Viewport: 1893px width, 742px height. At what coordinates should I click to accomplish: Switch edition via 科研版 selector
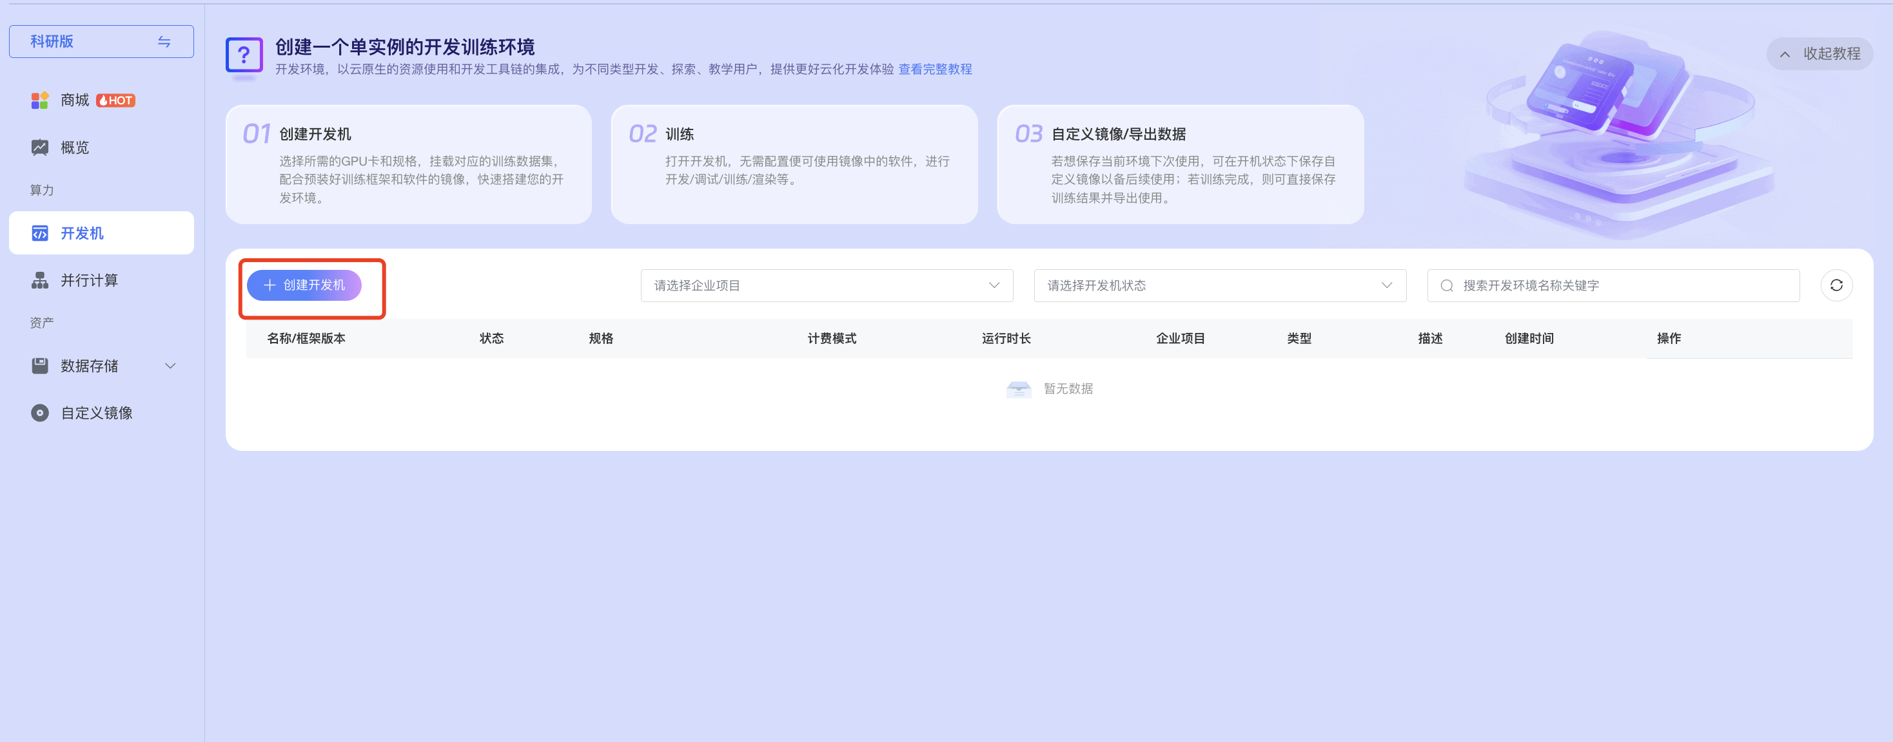click(101, 42)
